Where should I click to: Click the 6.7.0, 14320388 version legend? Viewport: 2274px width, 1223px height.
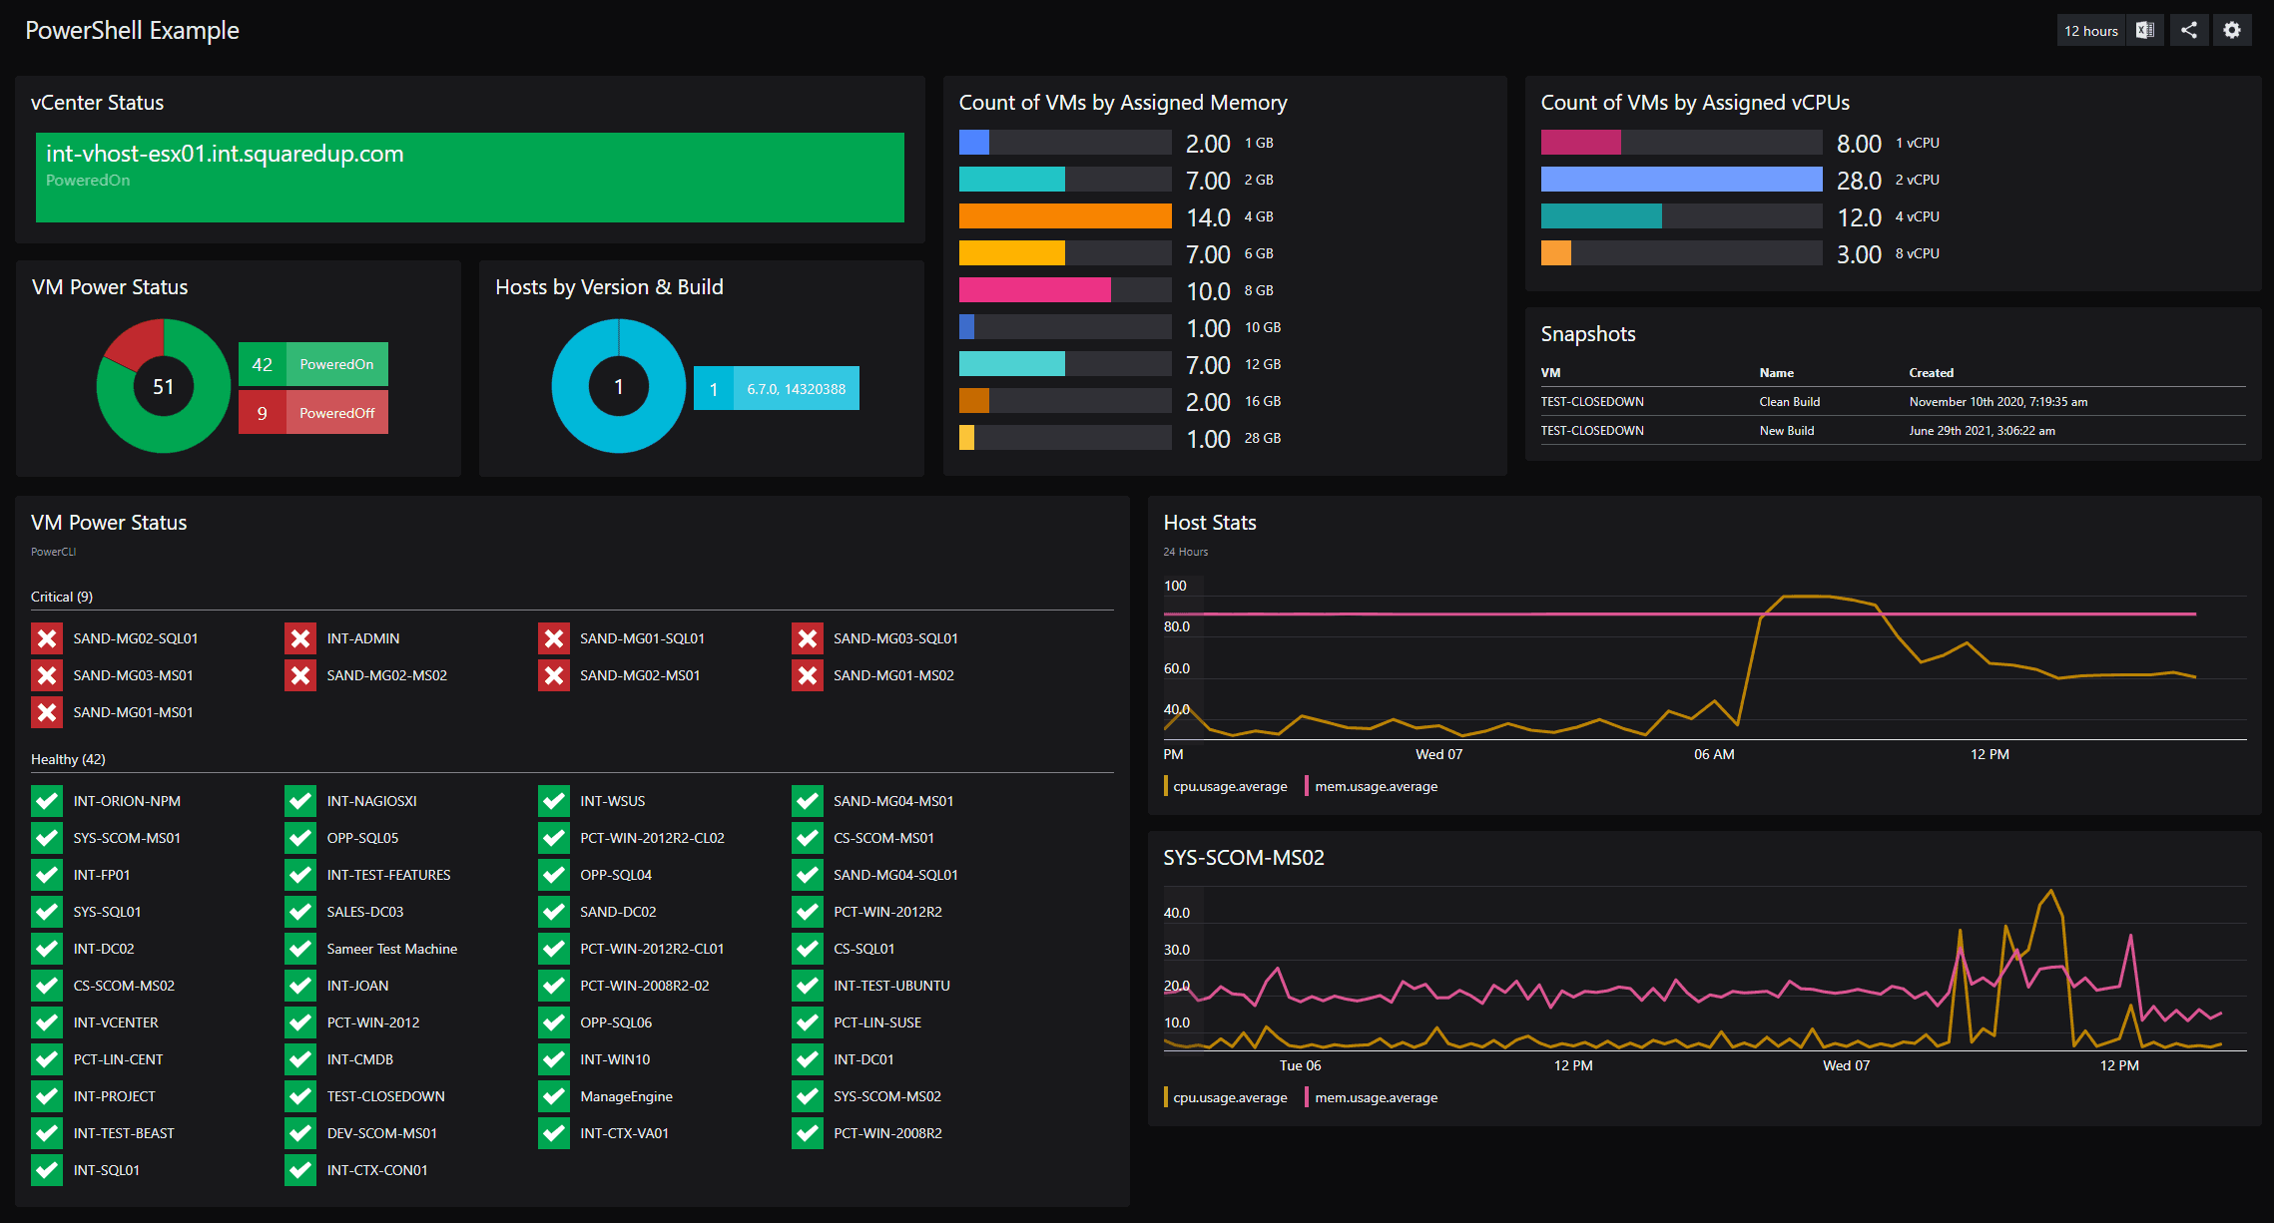(777, 389)
